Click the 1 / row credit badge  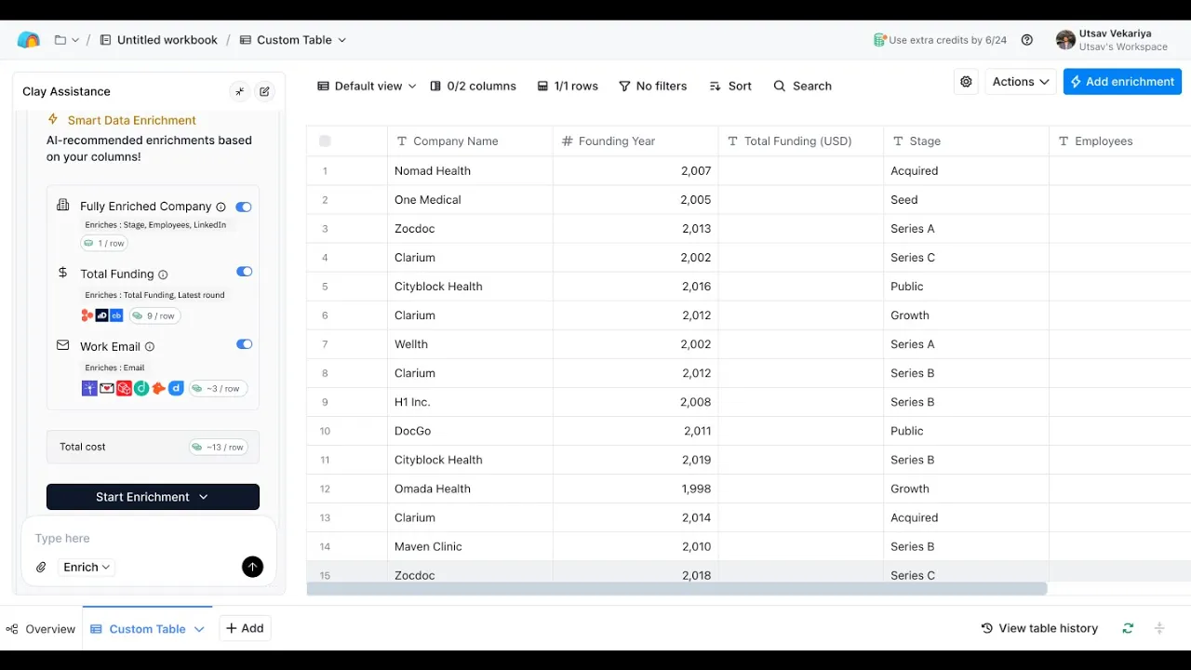pyautogui.click(x=104, y=243)
